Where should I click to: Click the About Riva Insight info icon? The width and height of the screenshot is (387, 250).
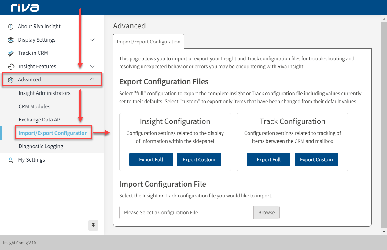[x=11, y=27]
